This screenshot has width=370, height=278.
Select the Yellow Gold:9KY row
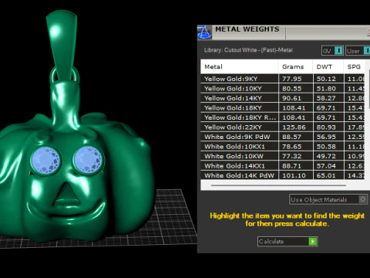(283, 79)
